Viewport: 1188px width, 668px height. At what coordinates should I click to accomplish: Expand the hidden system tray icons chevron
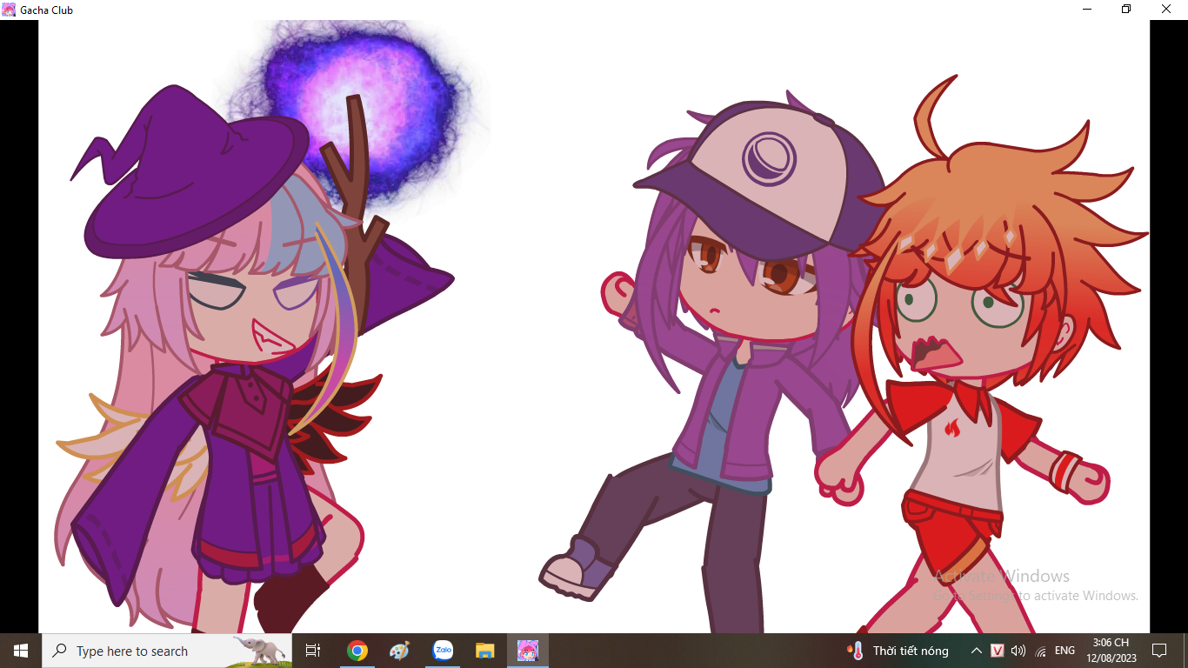click(x=977, y=651)
